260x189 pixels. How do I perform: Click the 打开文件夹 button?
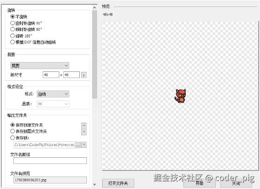[118, 183]
